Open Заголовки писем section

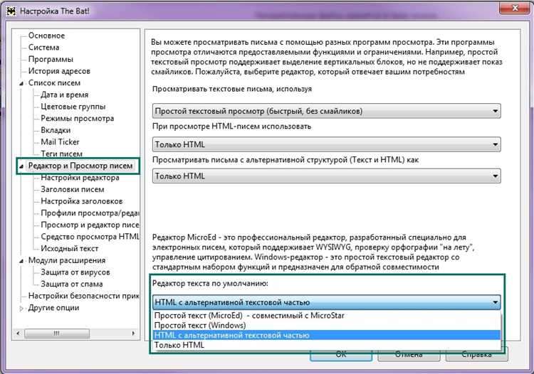tap(72, 189)
